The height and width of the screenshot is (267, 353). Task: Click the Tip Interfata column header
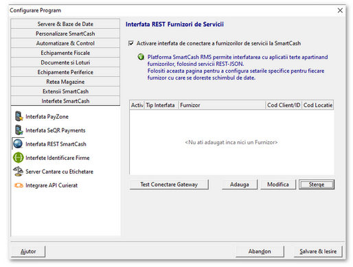click(161, 105)
